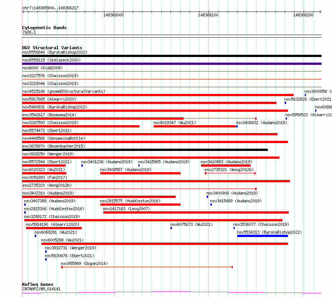Click the blue nsv3401236 variant marker

tap(82, 165)
